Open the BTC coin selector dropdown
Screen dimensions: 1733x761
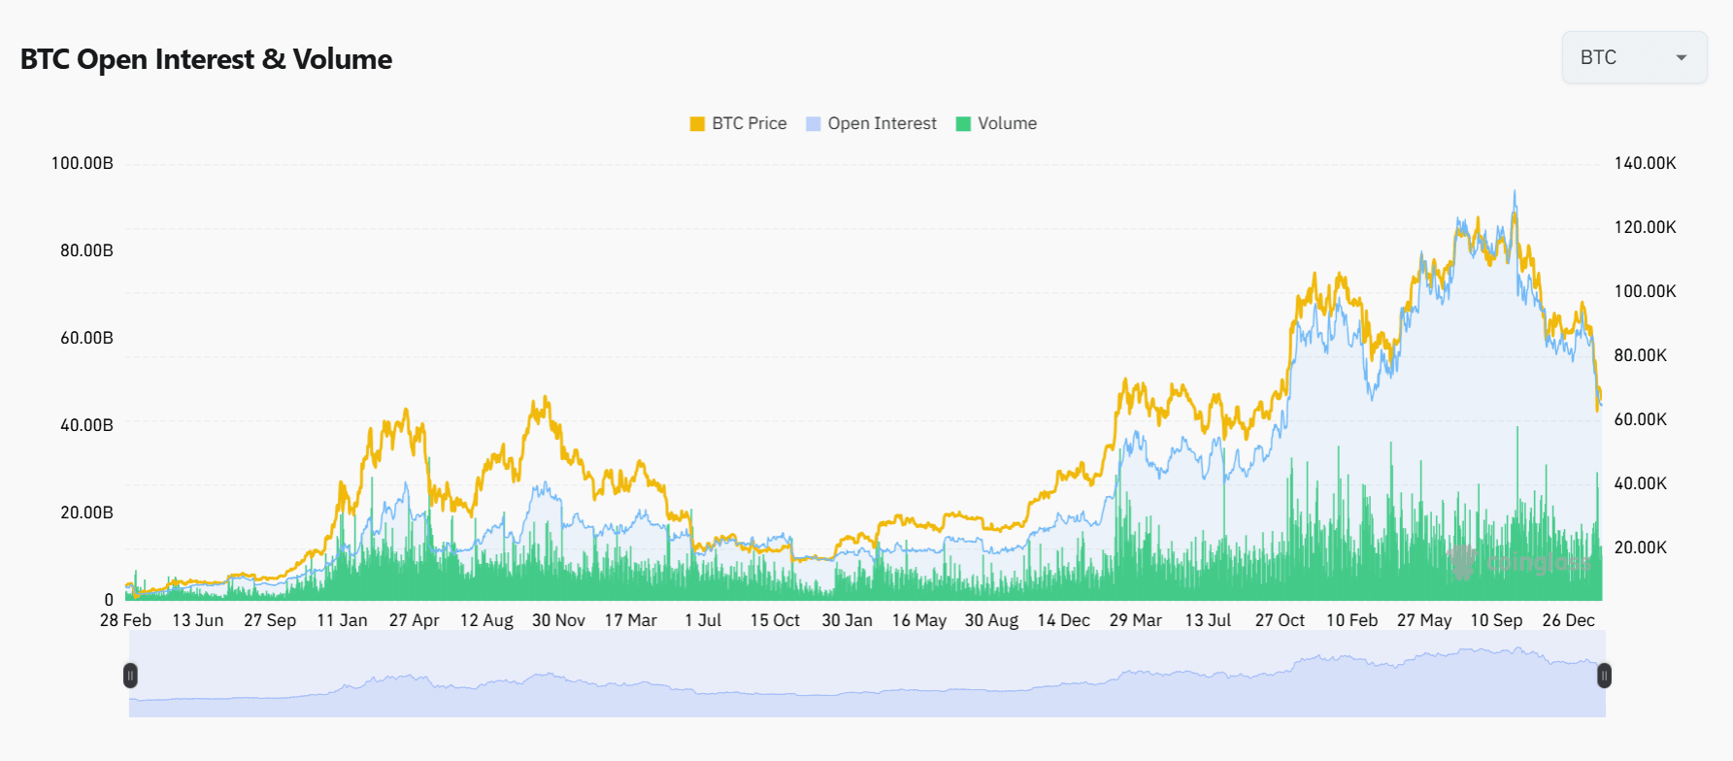click(x=1633, y=57)
